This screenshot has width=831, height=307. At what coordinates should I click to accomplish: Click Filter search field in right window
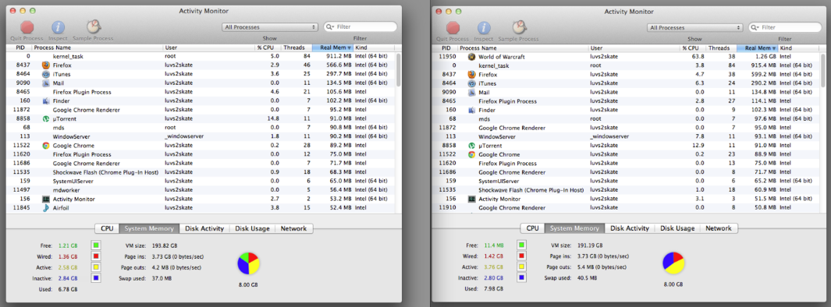[x=786, y=27]
